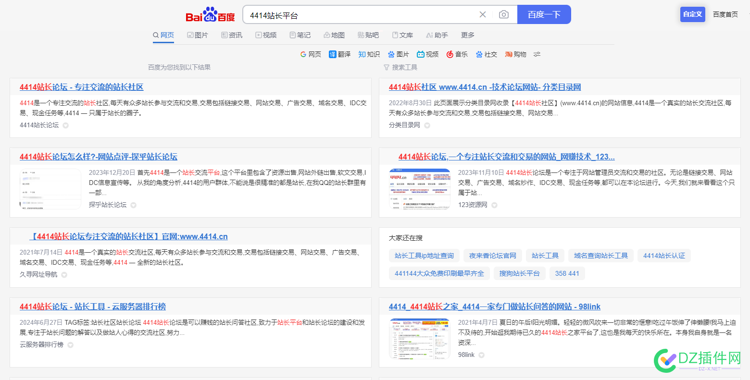Expand arrow next to 云服务器排行榜 source
The image size is (750, 380).
tap(70, 345)
